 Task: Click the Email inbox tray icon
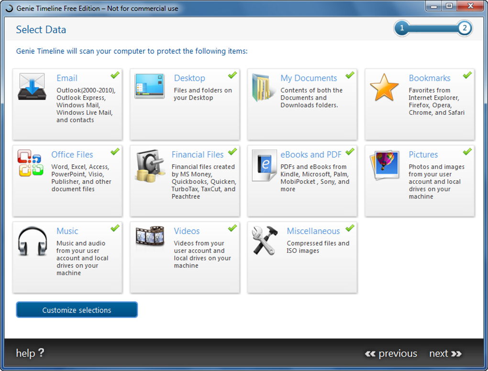click(32, 87)
